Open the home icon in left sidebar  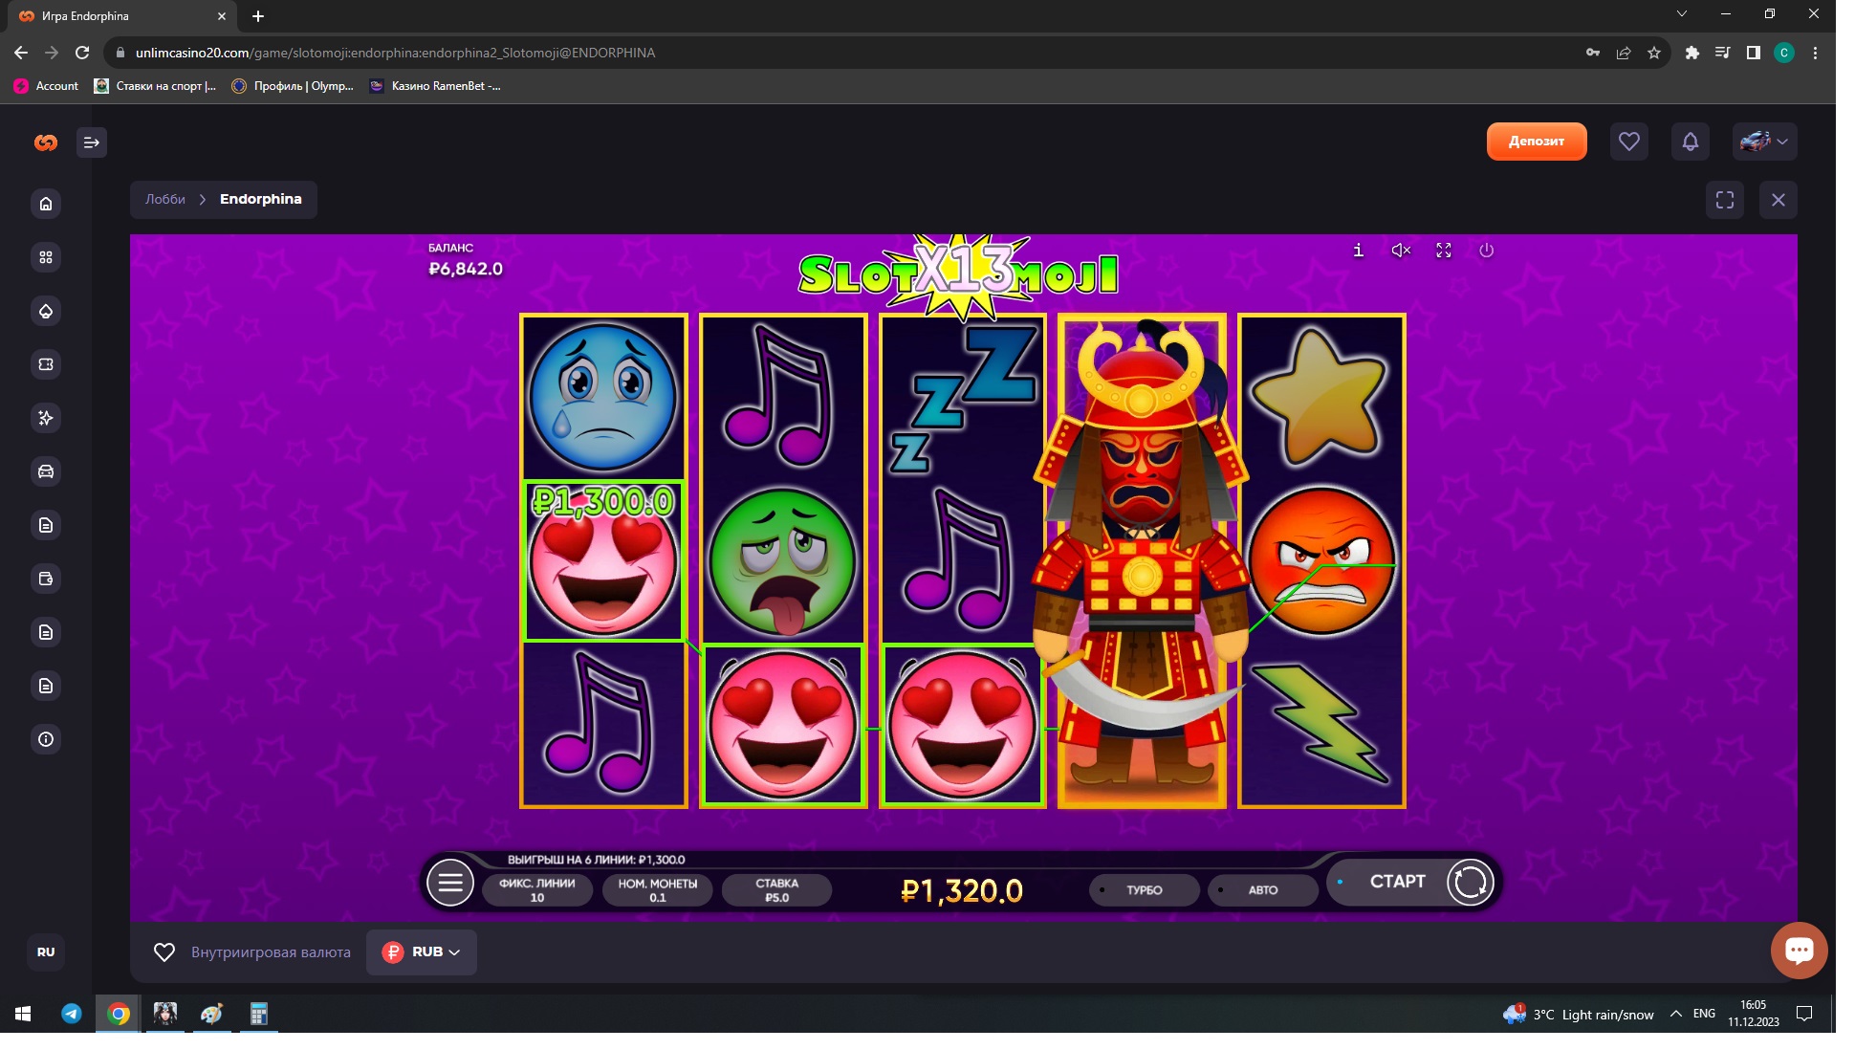[46, 204]
